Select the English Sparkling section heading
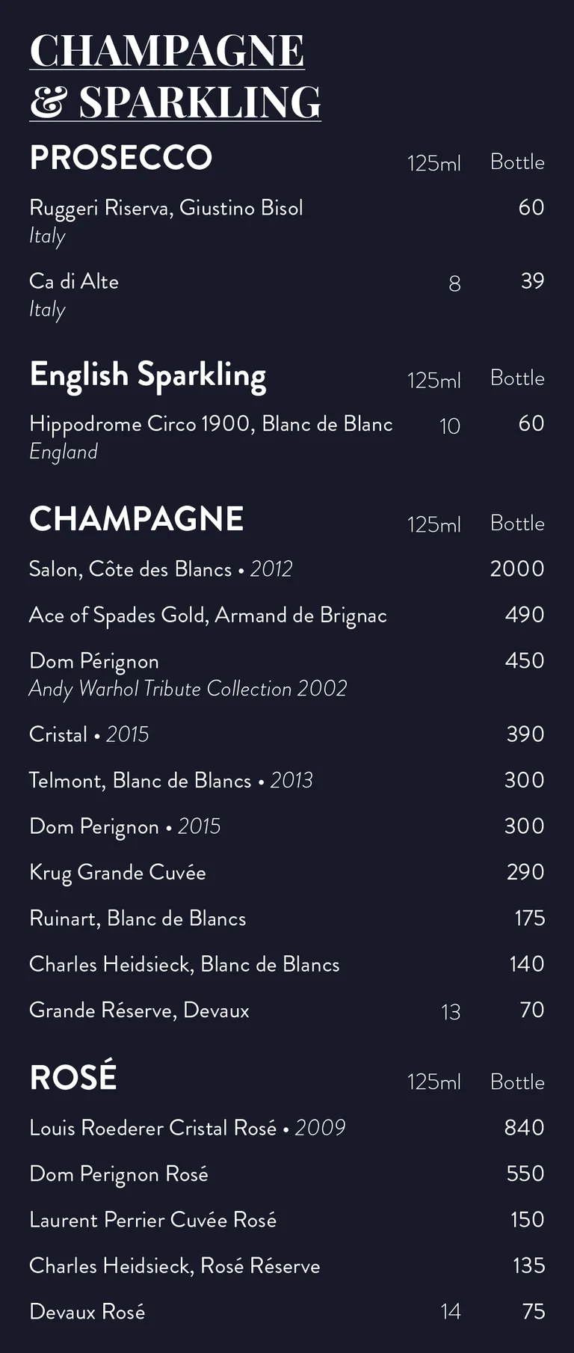The width and height of the screenshot is (574, 1353). click(x=148, y=376)
